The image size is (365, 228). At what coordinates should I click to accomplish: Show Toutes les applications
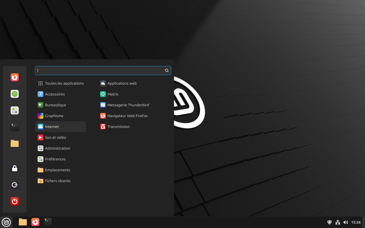64,83
